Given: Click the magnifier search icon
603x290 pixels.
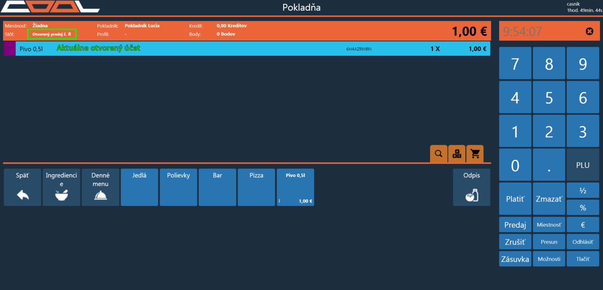Looking at the screenshot, I should click(438, 154).
